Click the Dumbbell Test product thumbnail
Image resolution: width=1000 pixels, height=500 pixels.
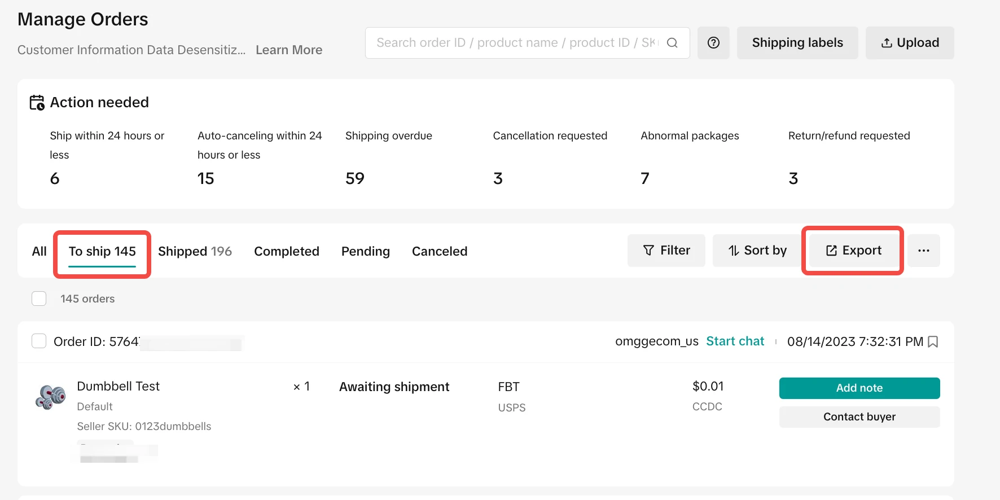(51, 397)
